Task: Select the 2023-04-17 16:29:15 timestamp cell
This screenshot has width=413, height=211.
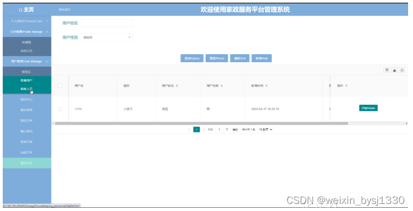Action: (265, 109)
